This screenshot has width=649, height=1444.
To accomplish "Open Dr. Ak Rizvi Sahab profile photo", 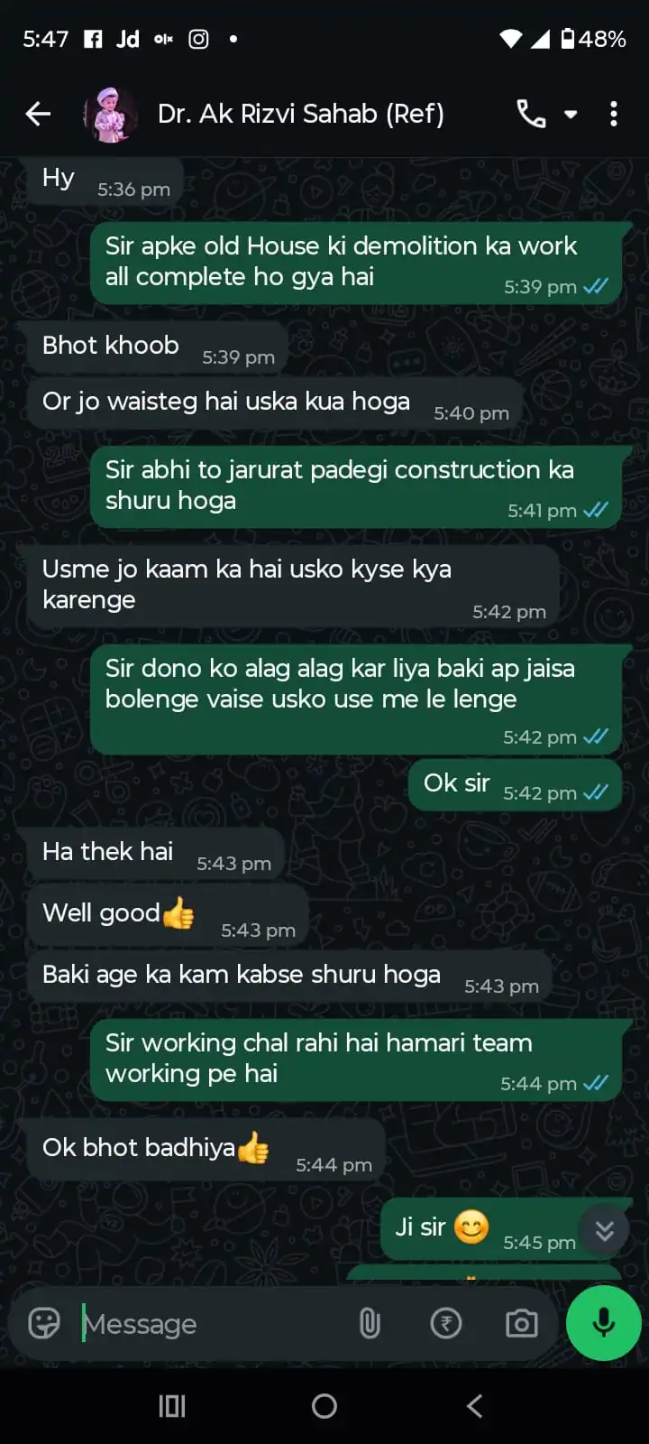I will click(110, 114).
